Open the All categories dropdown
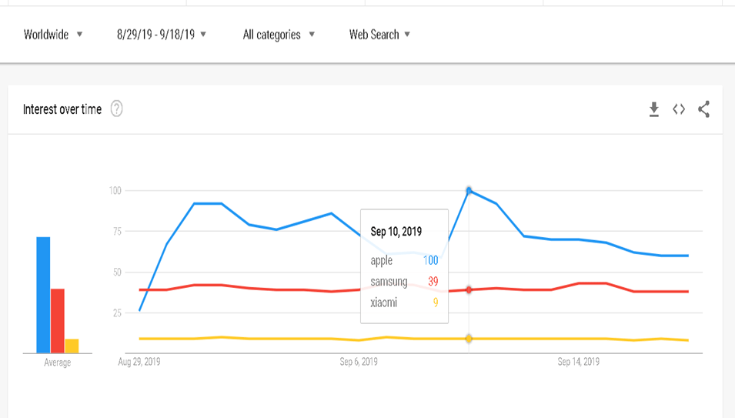The width and height of the screenshot is (735, 418). [279, 35]
